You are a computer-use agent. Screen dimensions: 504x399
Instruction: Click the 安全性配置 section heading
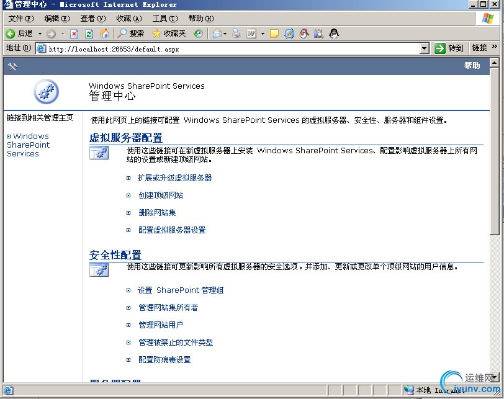(115, 255)
